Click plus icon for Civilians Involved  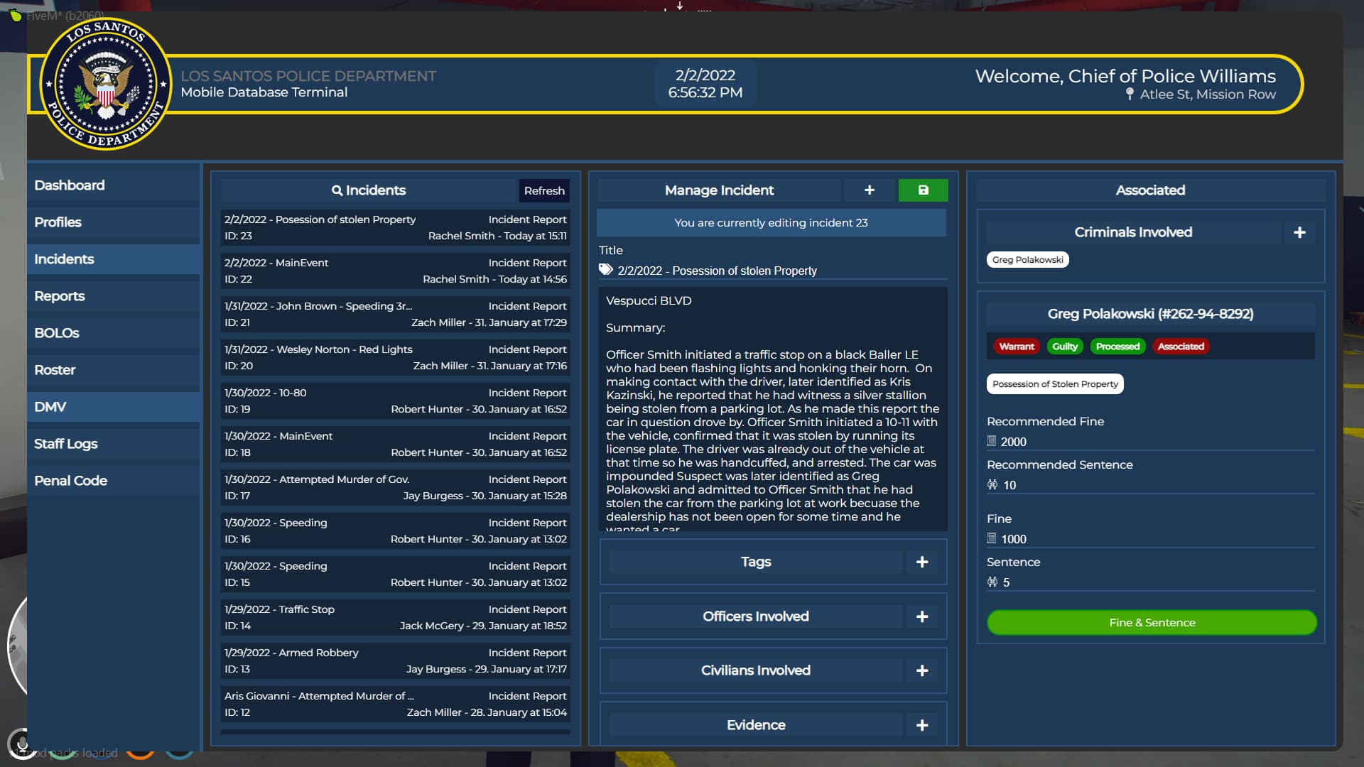click(x=921, y=670)
